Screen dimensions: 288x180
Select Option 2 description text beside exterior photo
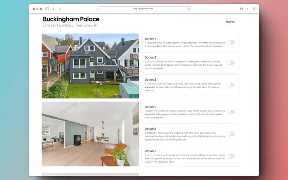[183, 65]
